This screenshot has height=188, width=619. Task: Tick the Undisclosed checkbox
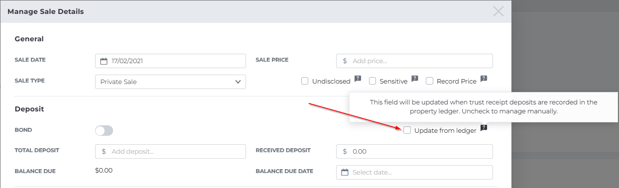[x=305, y=81]
